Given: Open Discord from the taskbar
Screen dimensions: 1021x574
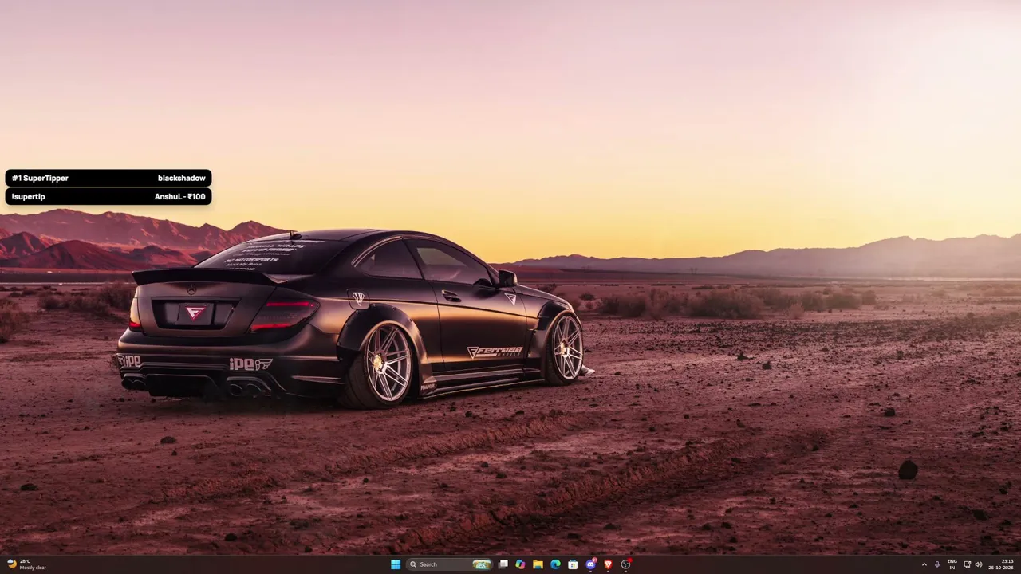Looking at the screenshot, I should [590, 564].
